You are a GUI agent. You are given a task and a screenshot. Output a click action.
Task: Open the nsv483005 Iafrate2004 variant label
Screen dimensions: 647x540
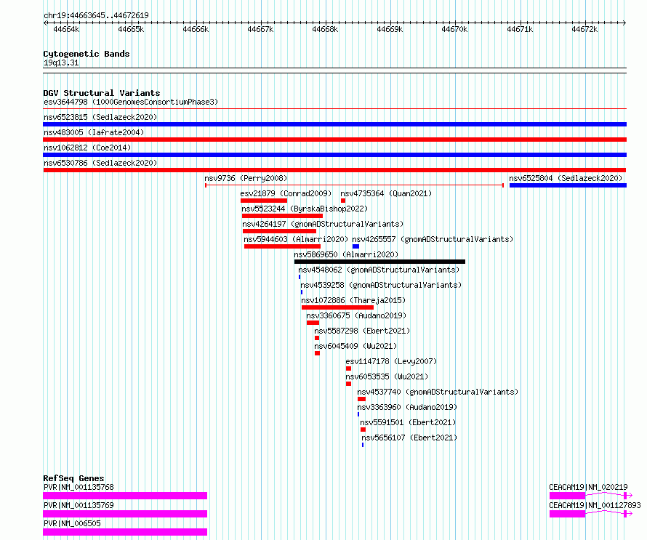(x=94, y=132)
